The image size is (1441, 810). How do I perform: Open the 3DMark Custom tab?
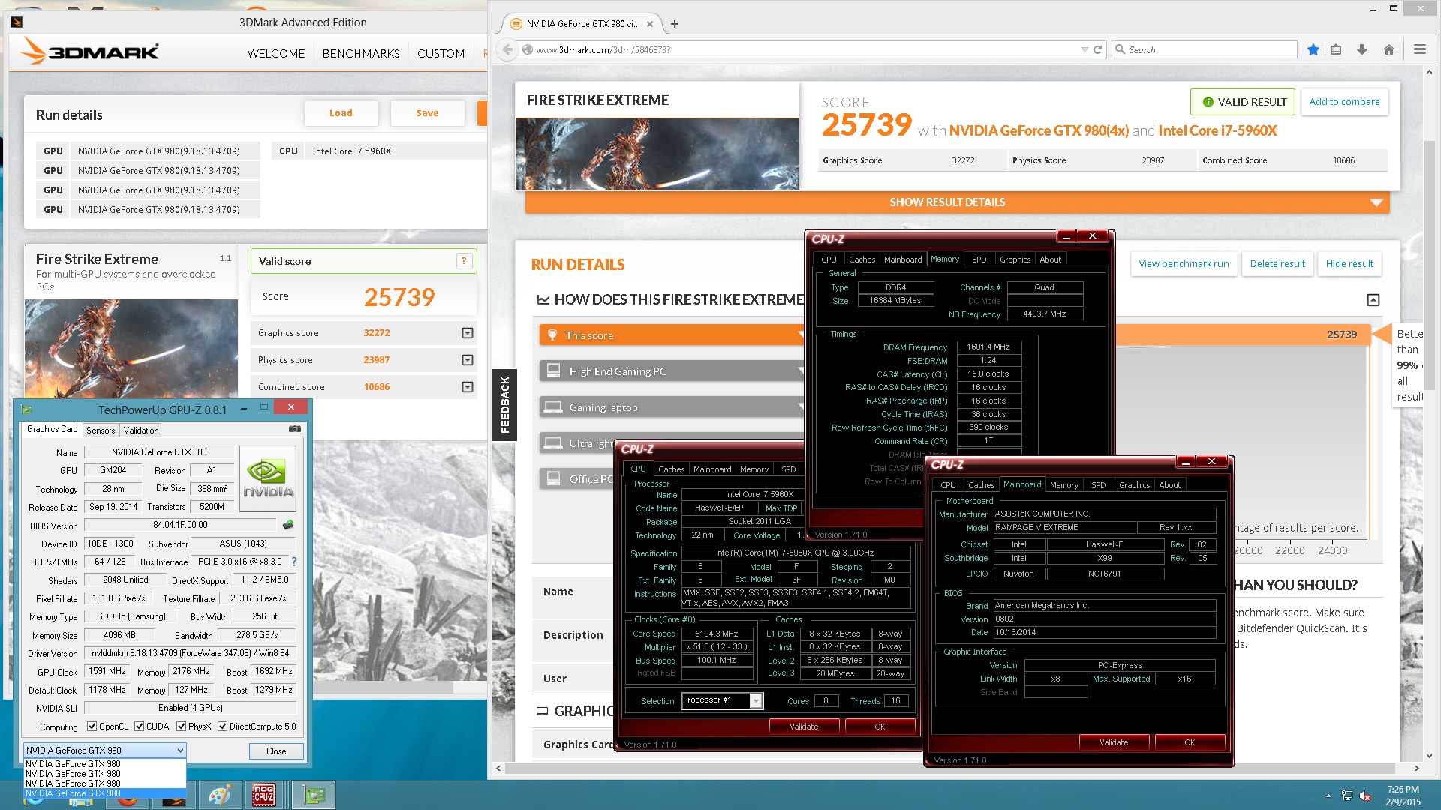point(441,53)
